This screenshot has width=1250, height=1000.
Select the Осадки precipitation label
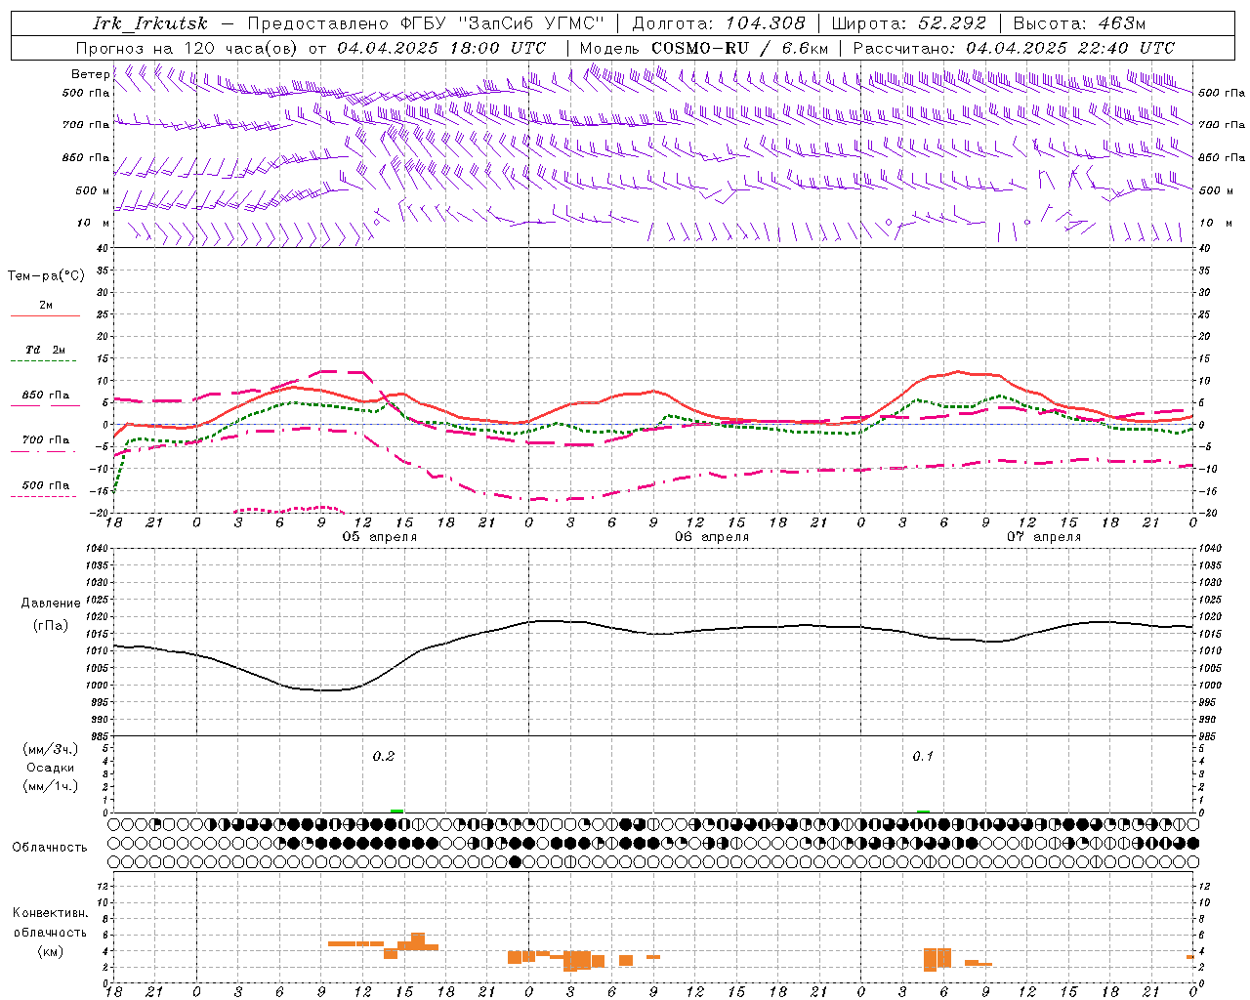point(51,768)
